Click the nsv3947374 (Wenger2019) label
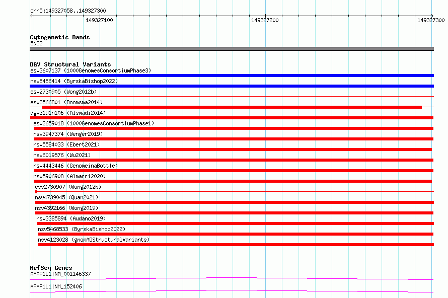 coord(68,134)
